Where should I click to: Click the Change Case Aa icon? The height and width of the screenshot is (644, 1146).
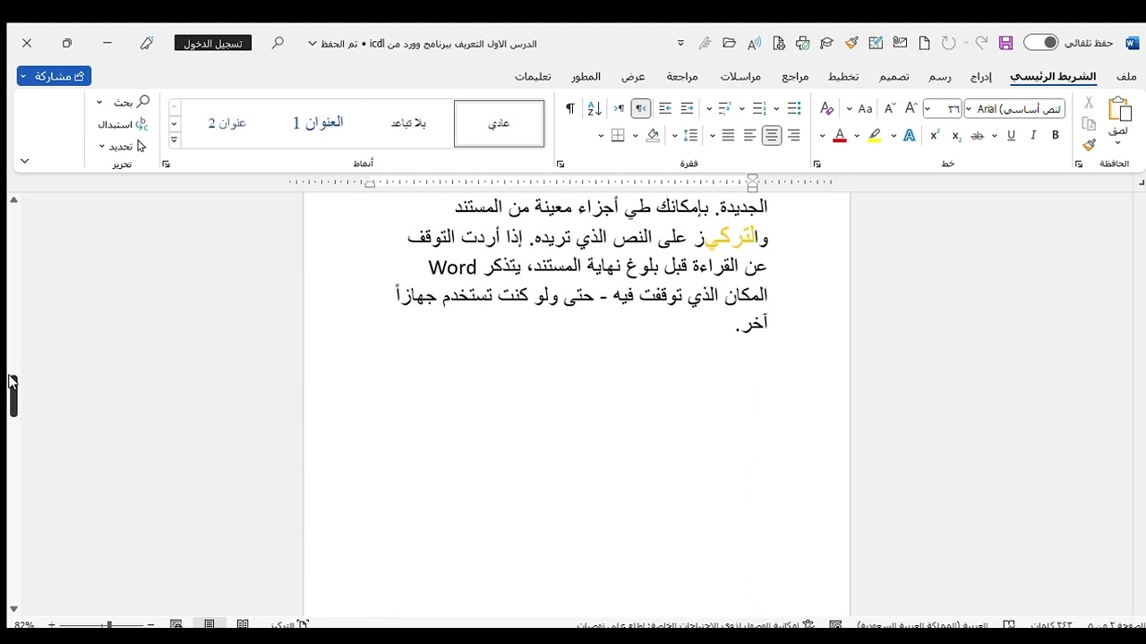(x=865, y=109)
